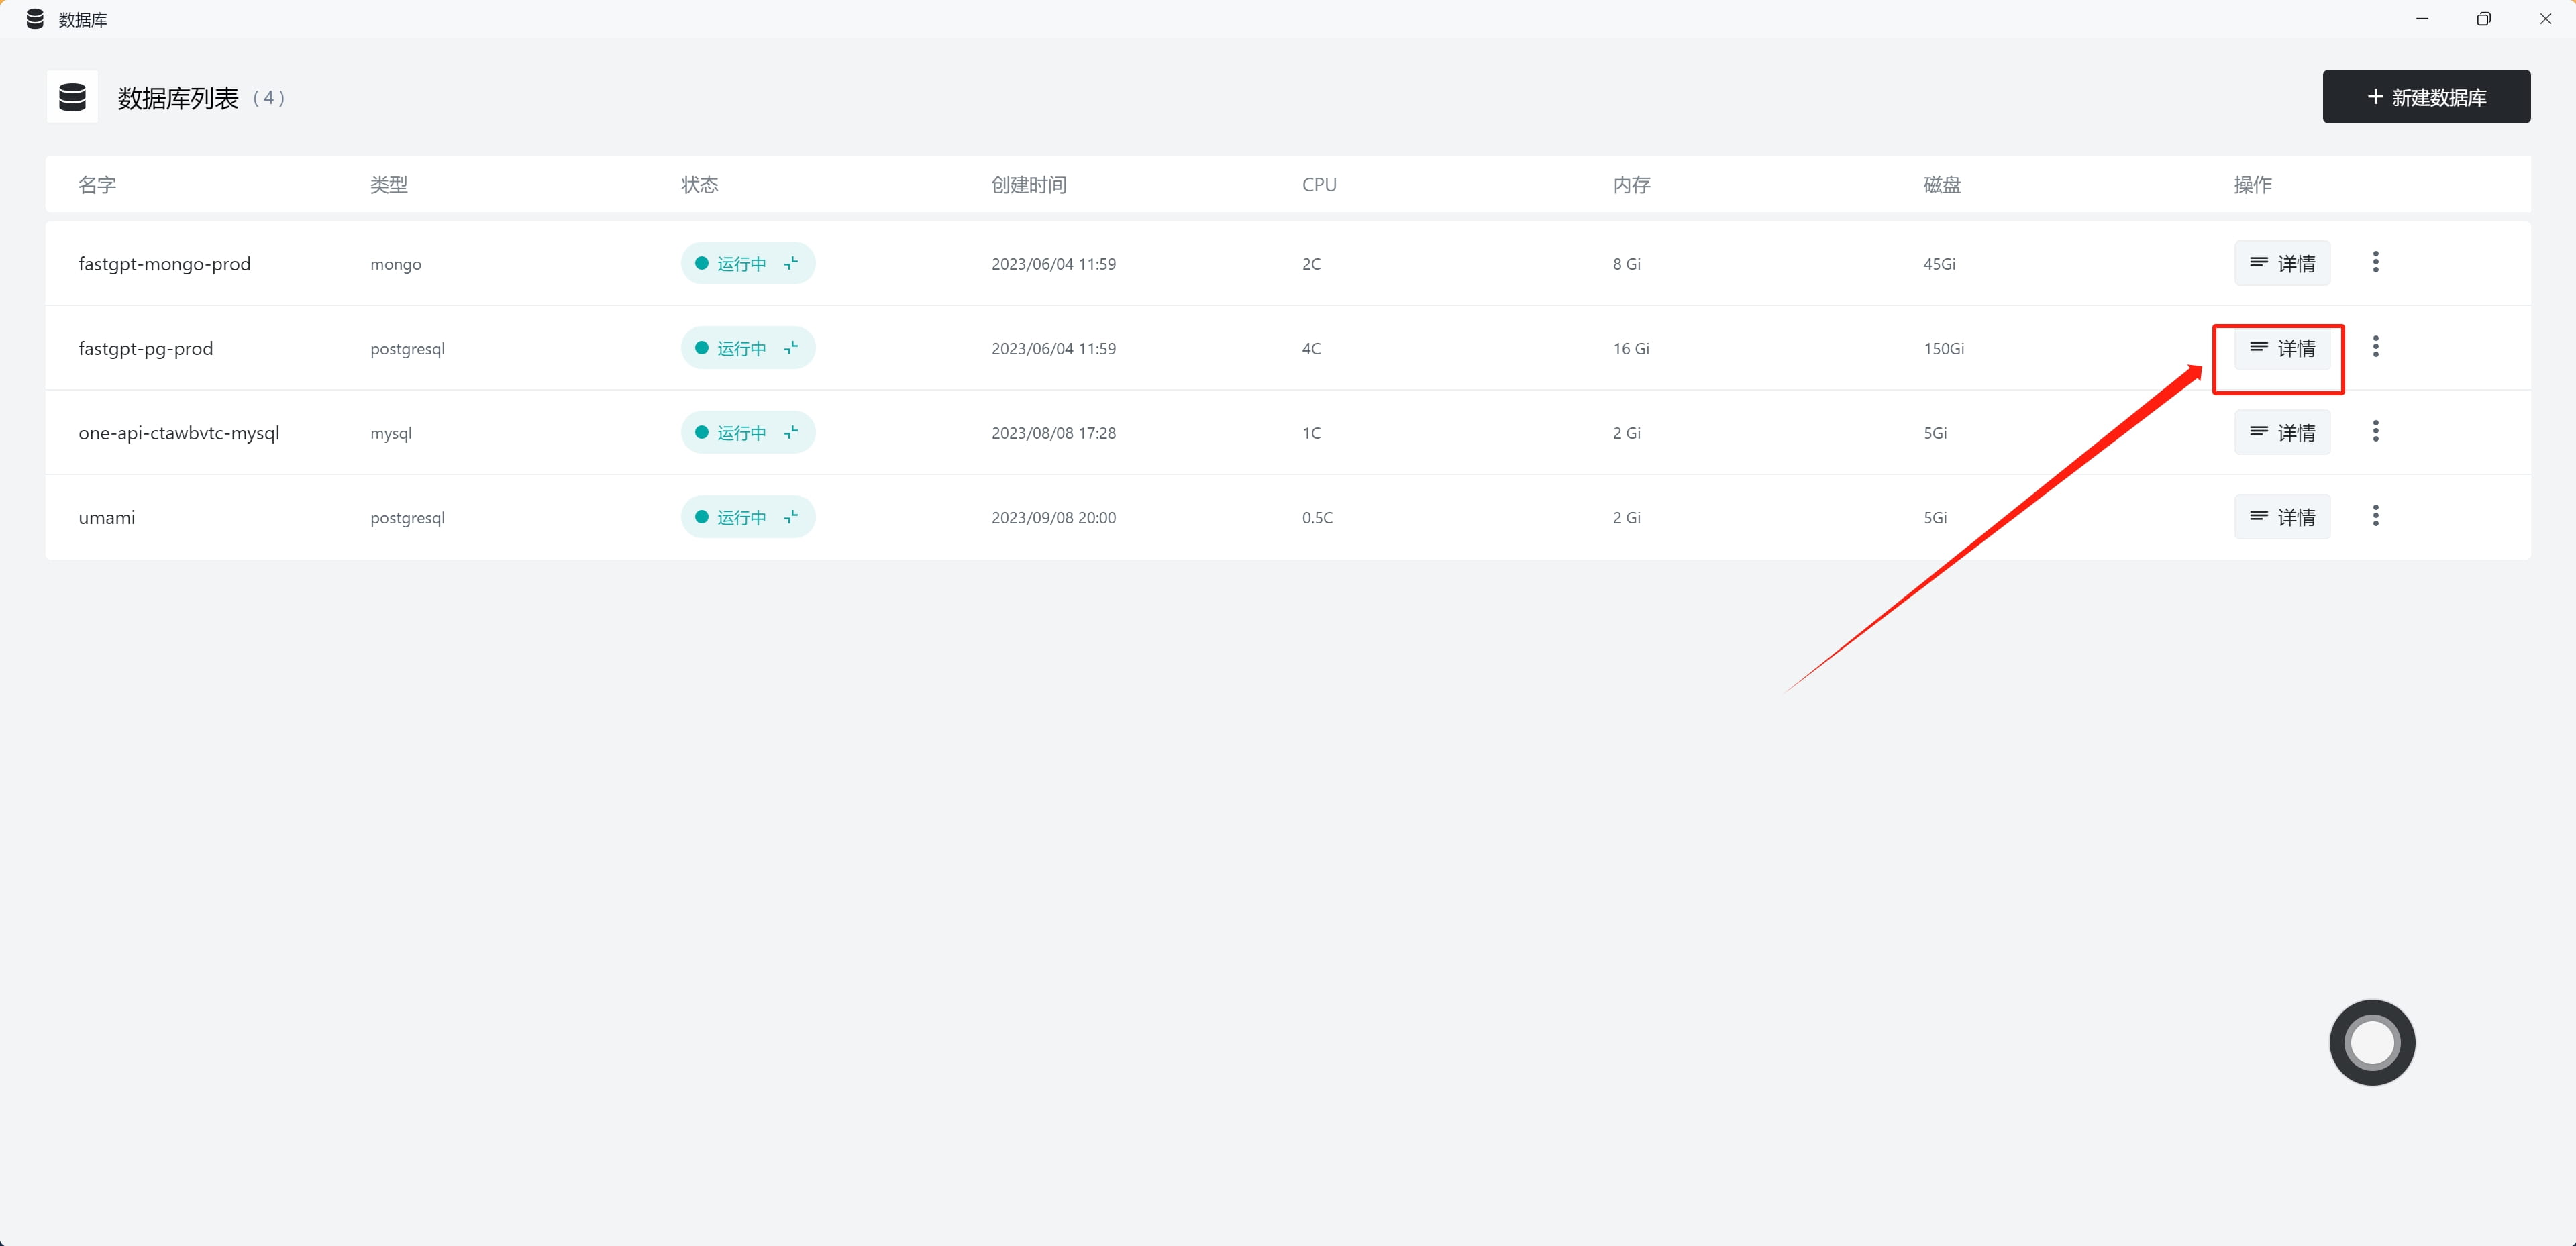The image size is (2576, 1246).
Task: View 详情 of one-api-ctawbvtc-mysql
Action: tap(2281, 432)
